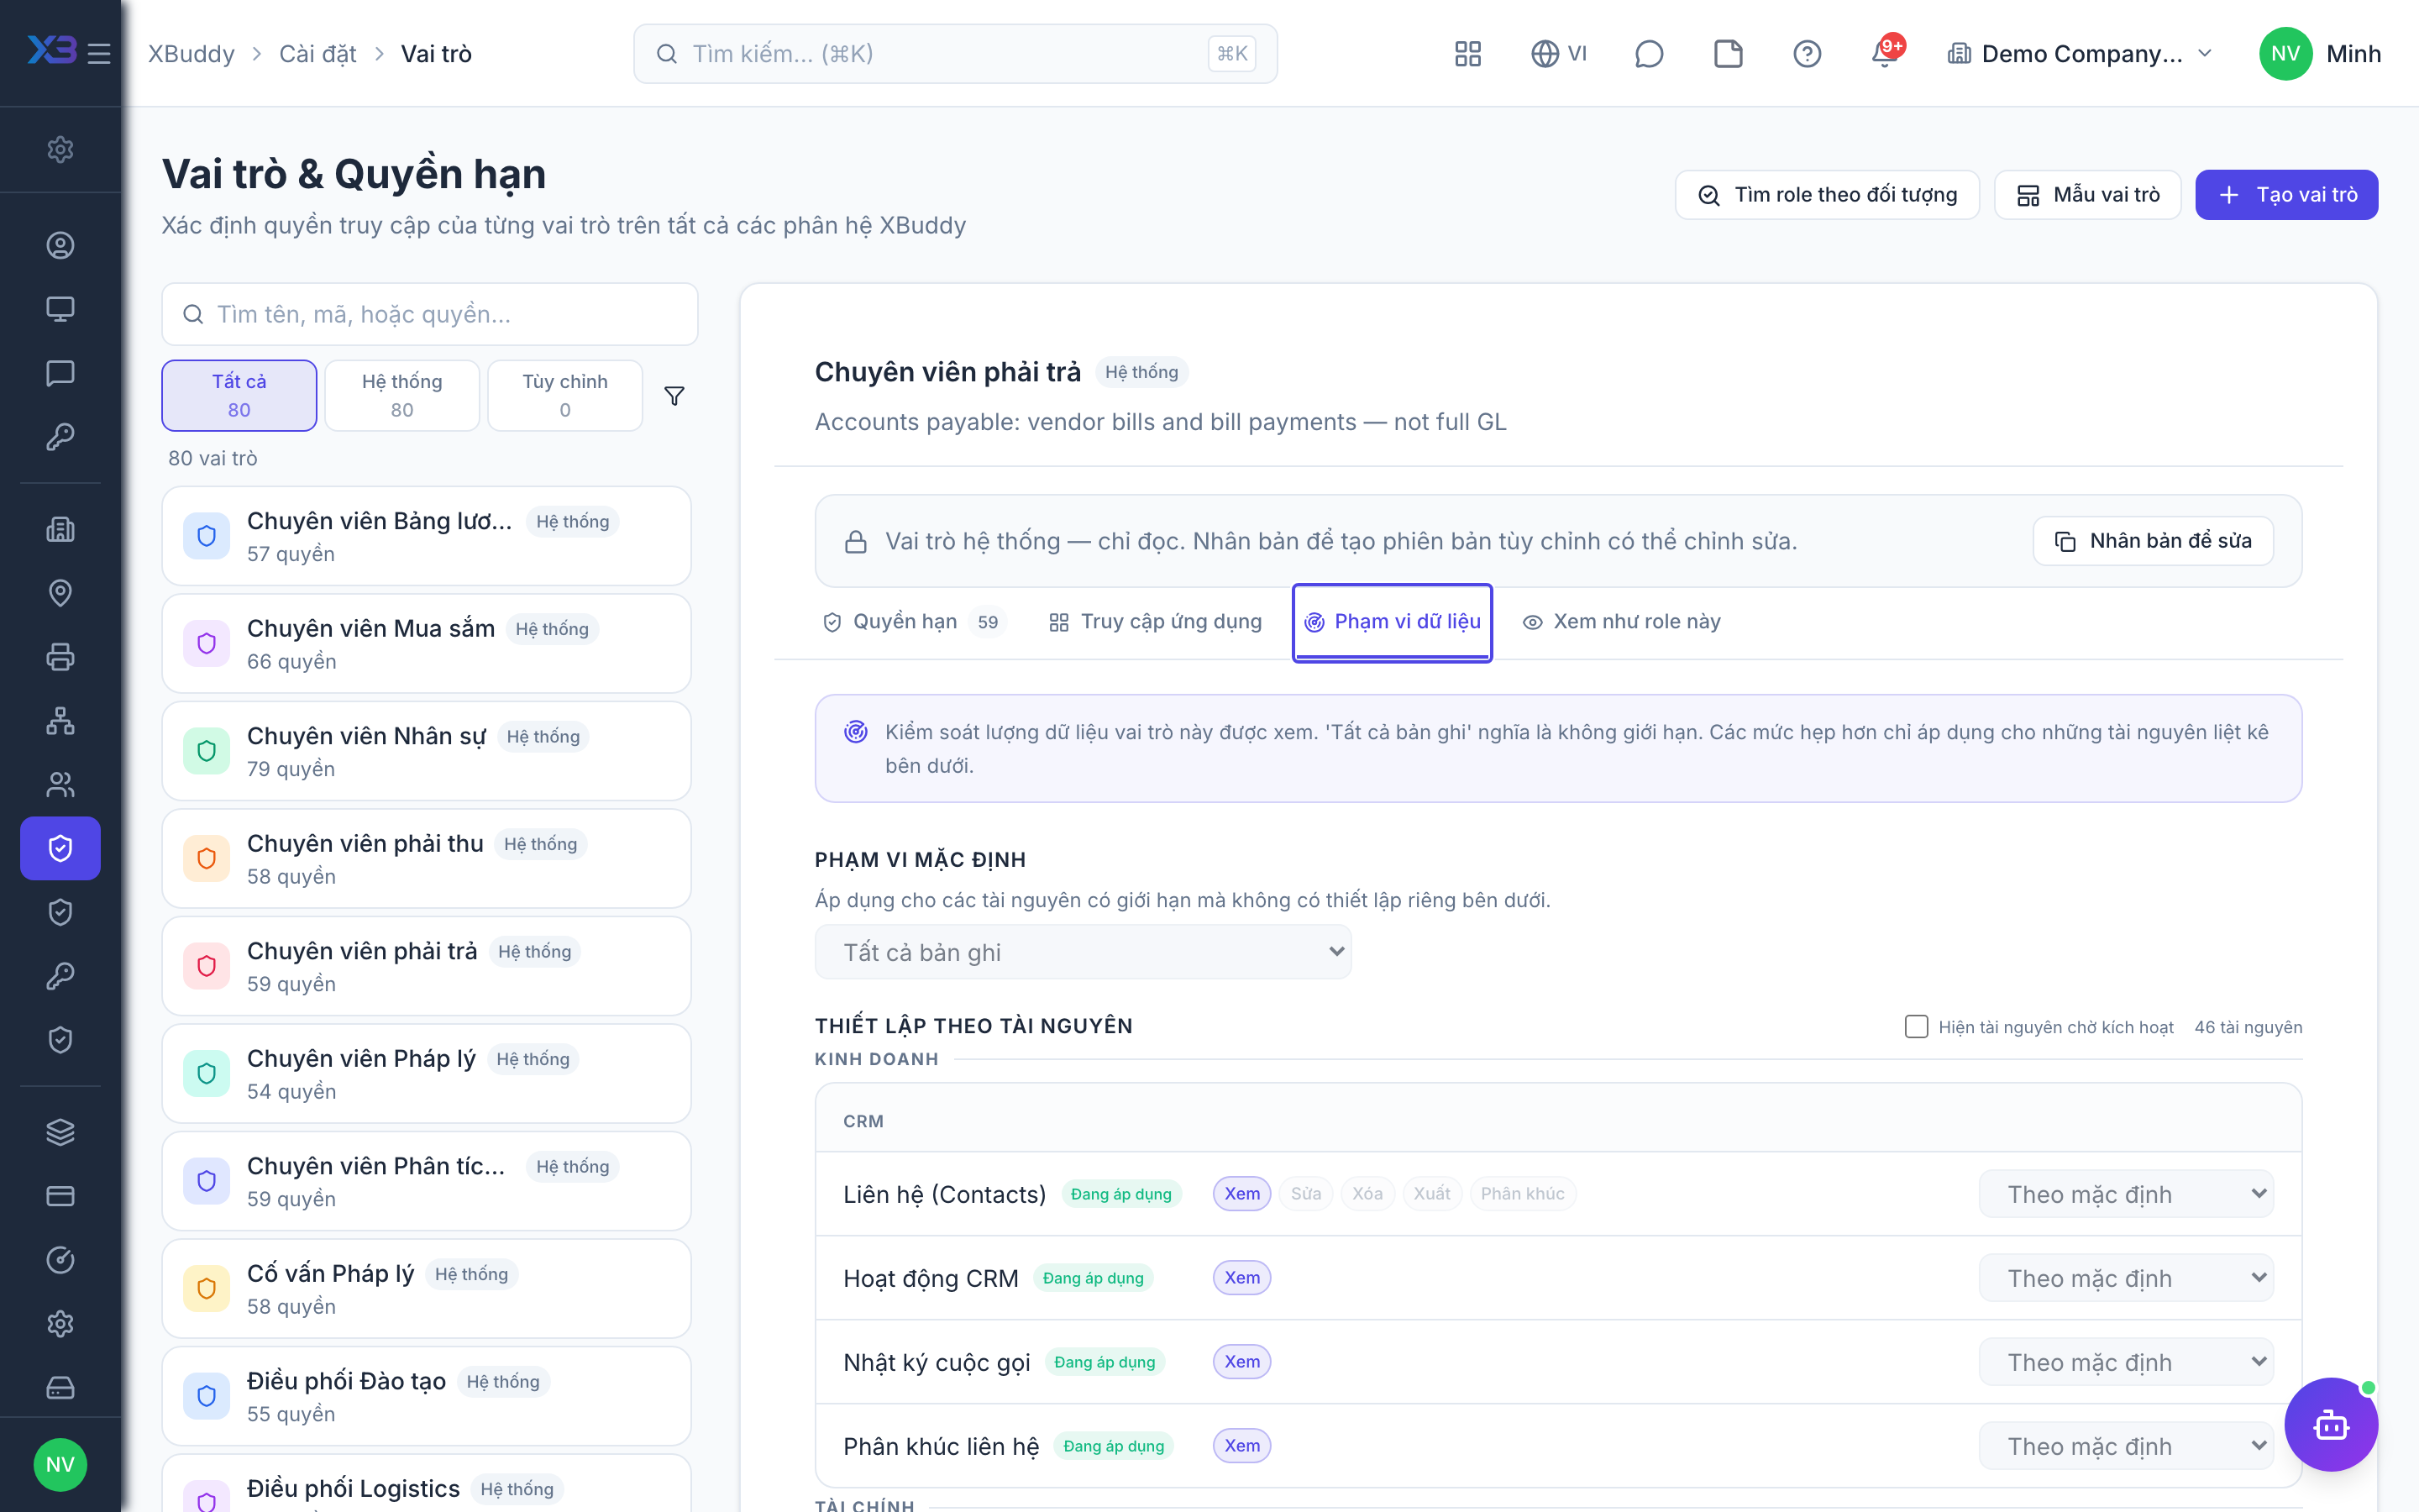Click the filter funnel icon beside role tabs
This screenshot has width=2419, height=1512.
[674, 396]
